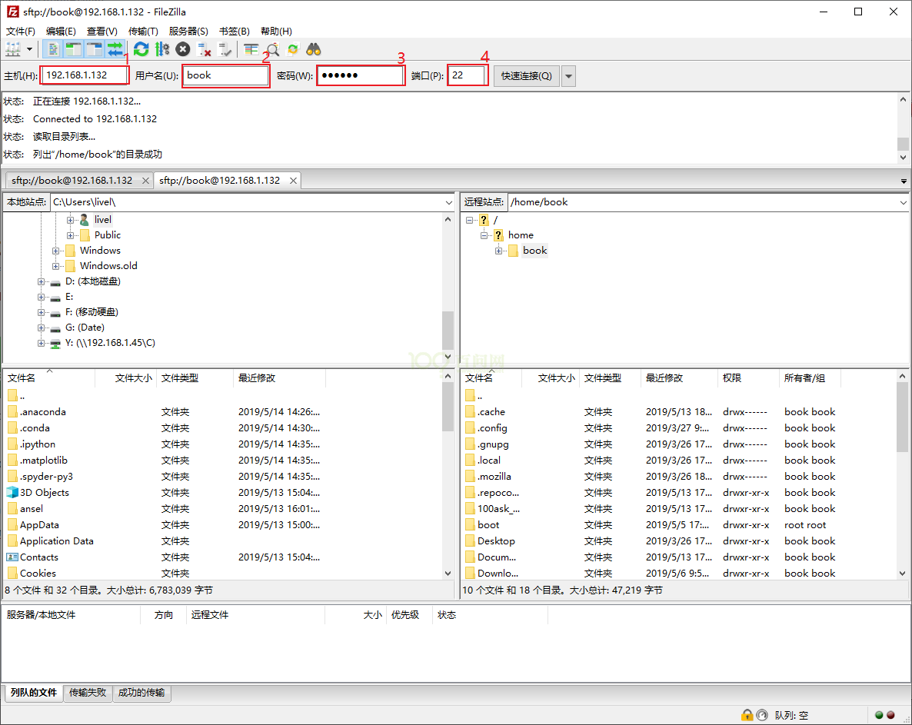Expand the remote book folder node
The height and width of the screenshot is (725, 912).
point(498,251)
